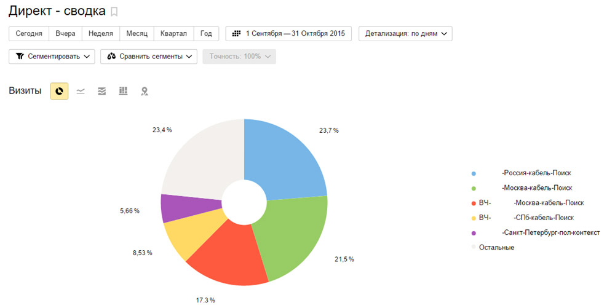The height and width of the screenshot is (308, 615).
Task: Open the map view icon
Action: (144, 91)
